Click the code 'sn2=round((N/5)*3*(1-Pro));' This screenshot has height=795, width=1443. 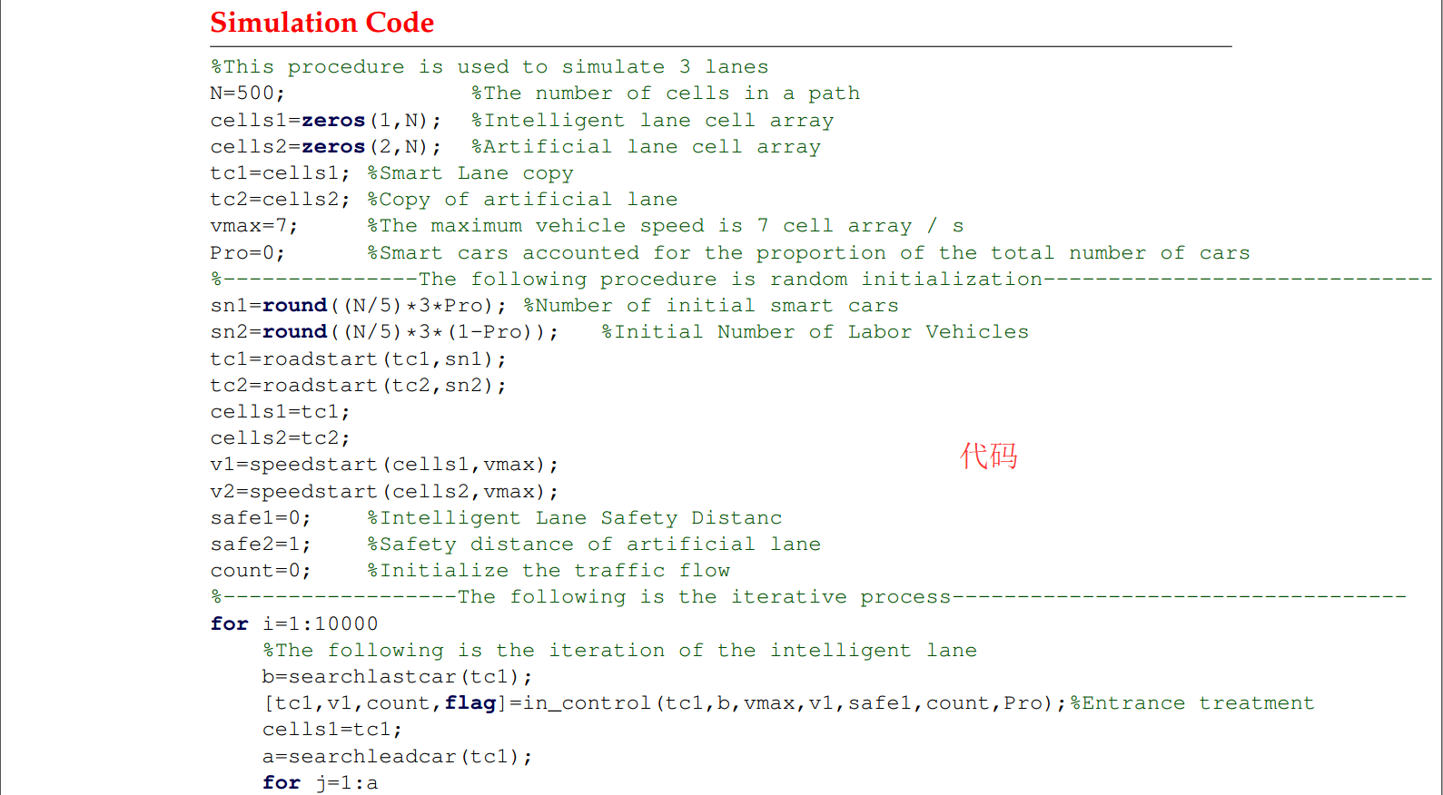tap(384, 332)
